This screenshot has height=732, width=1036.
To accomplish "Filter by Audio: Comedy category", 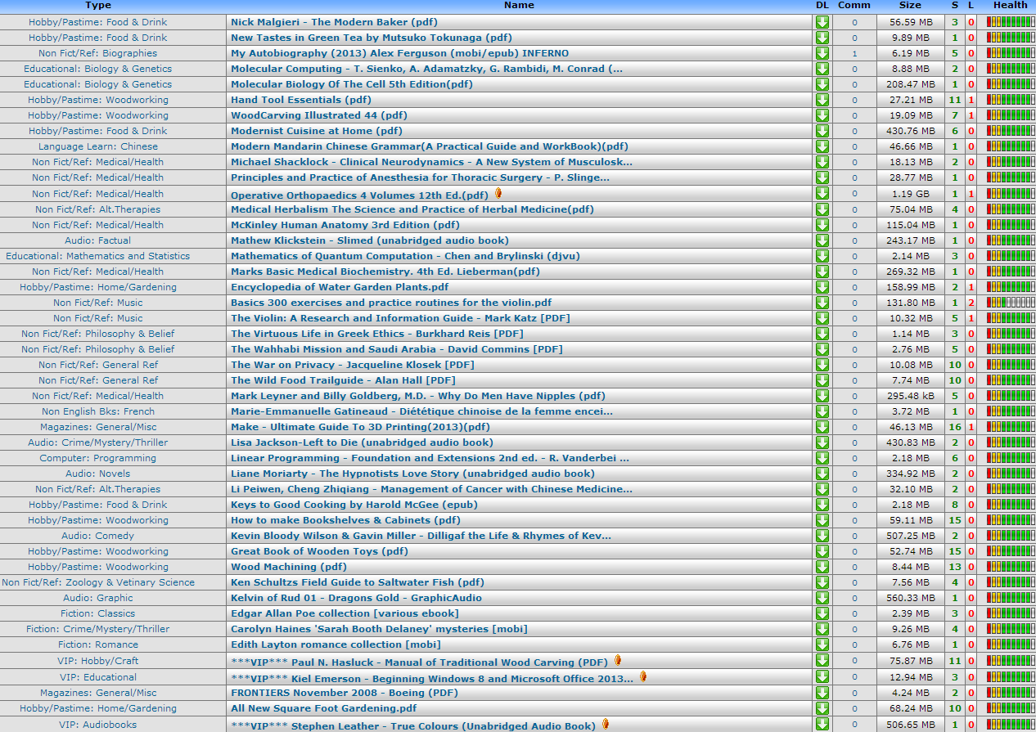I will [98, 536].
